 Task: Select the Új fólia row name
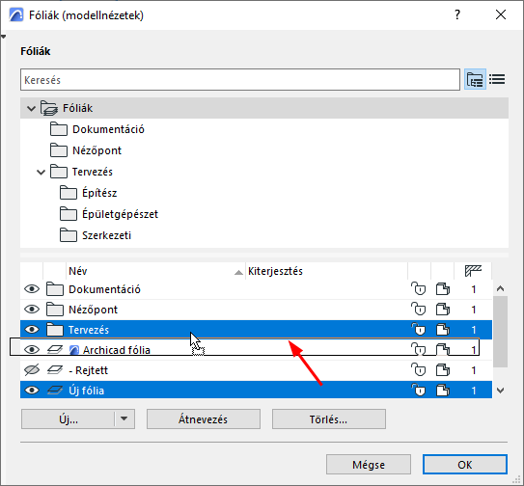86,391
